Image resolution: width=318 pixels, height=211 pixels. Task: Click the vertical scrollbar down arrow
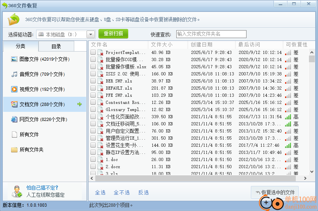312,172
